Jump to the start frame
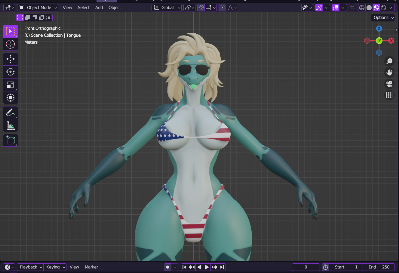The image size is (399, 273). pyautogui.click(x=184, y=267)
